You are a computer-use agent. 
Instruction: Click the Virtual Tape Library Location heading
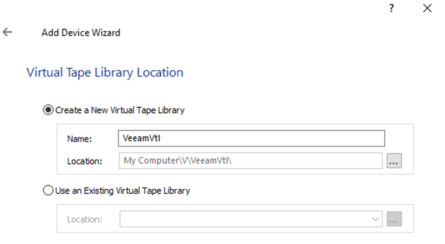(x=105, y=73)
